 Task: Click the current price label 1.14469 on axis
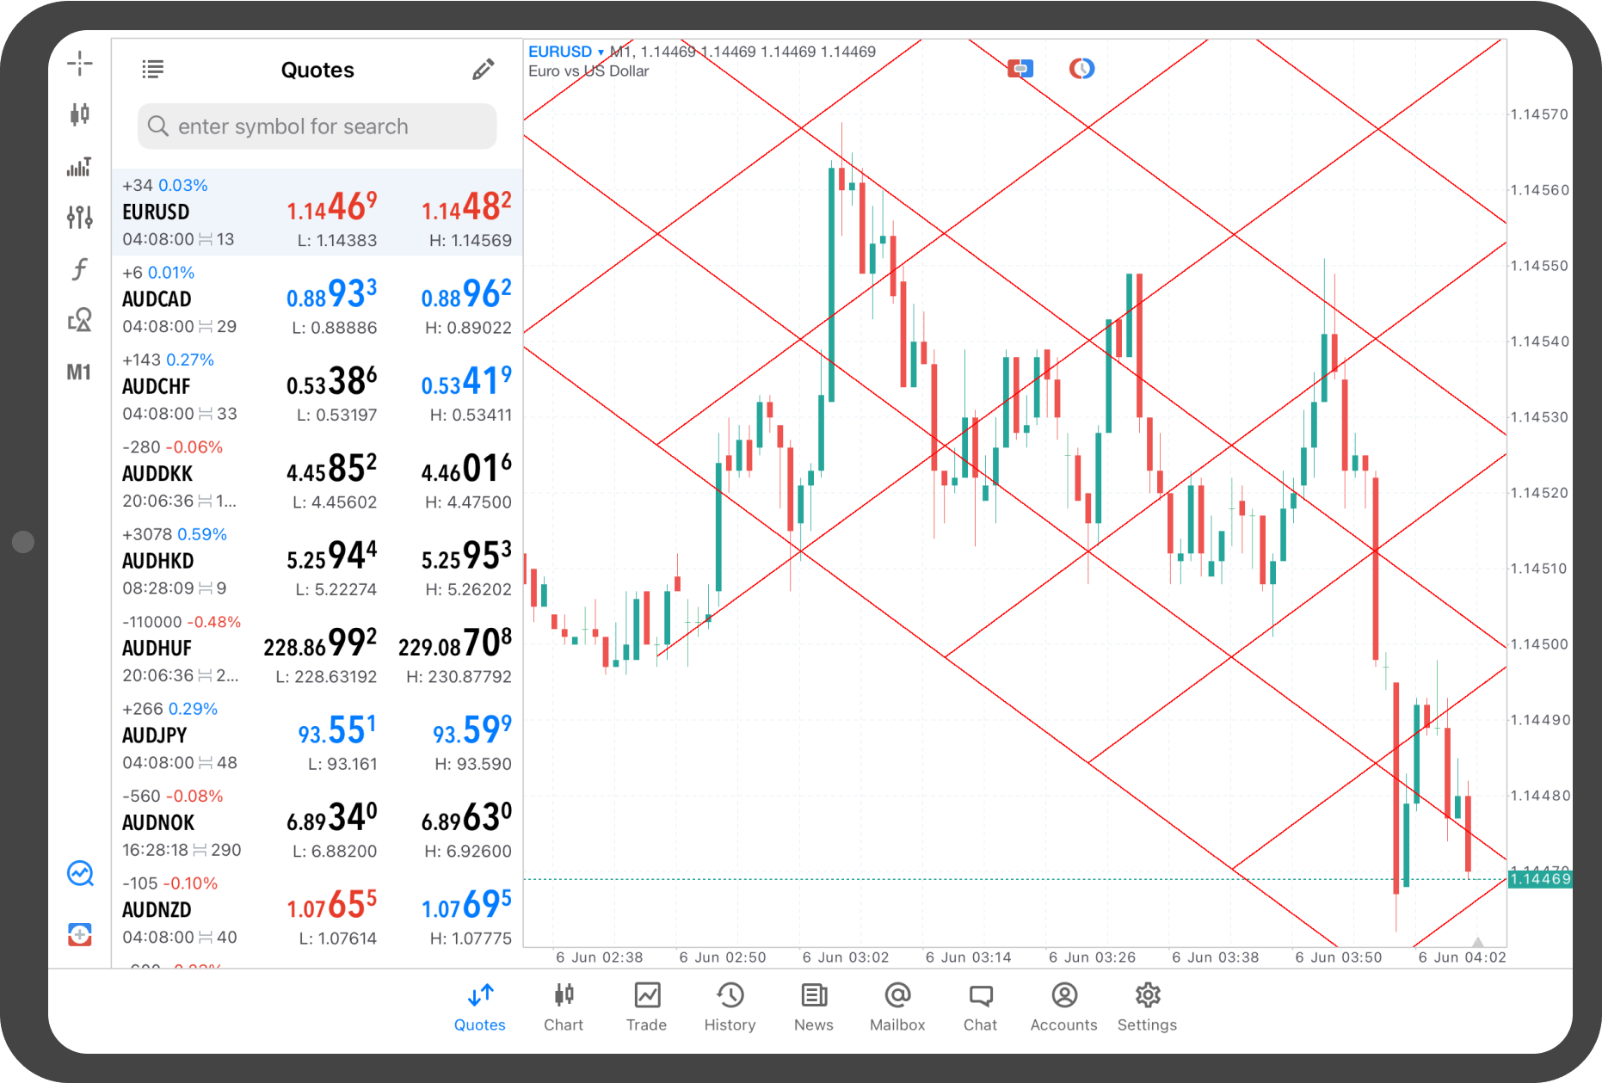(x=1539, y=879)
